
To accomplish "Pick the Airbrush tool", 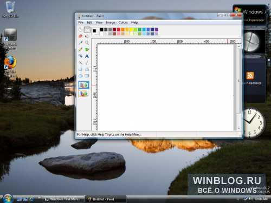I will [81, 56].
